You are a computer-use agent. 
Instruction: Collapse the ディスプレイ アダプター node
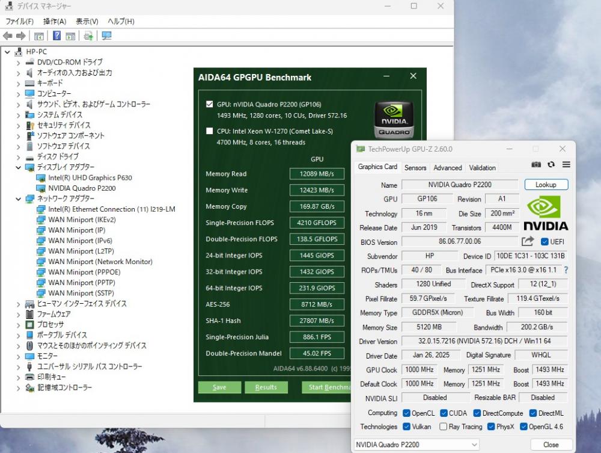click(x=18, y=167)
